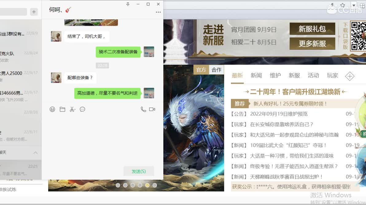
Task: Open the 男人25000 conversation
Action: (21, 76)
